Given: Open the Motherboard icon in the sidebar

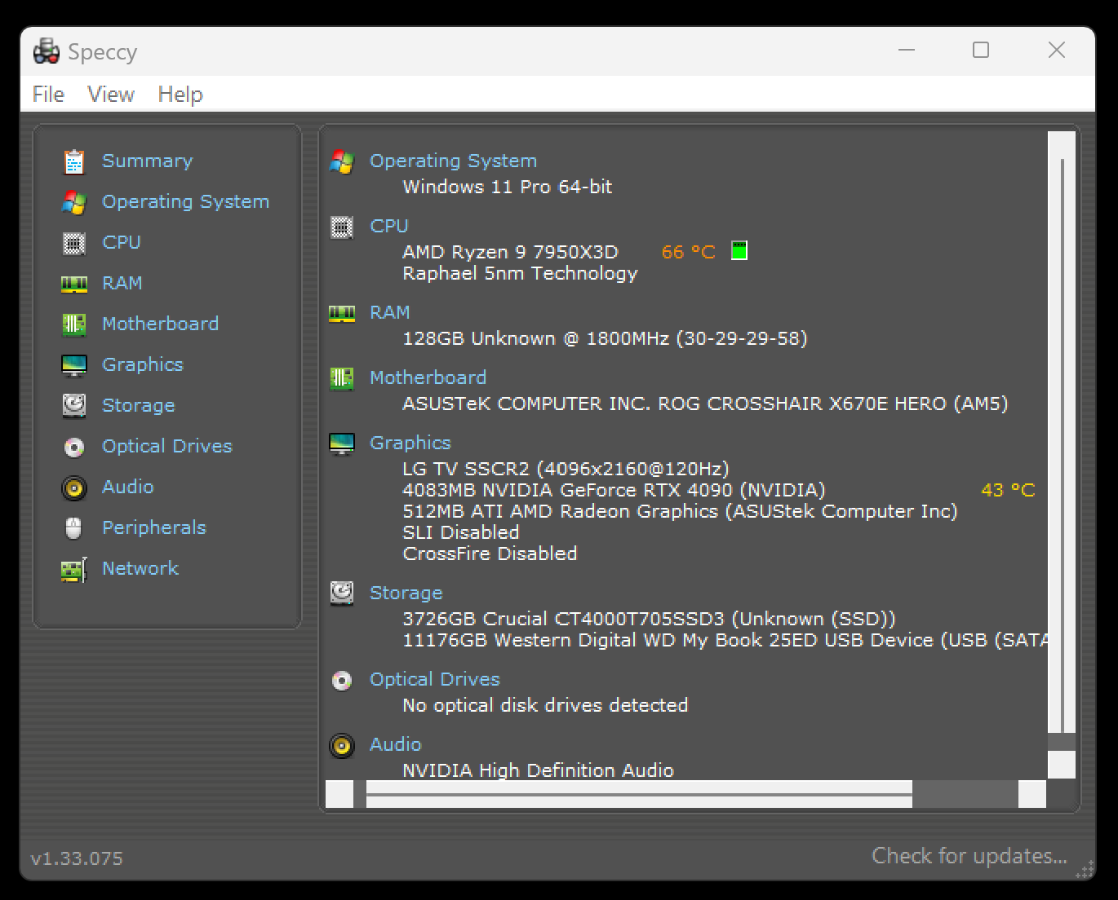Looking at the screenshot, I should pos(74,324).
